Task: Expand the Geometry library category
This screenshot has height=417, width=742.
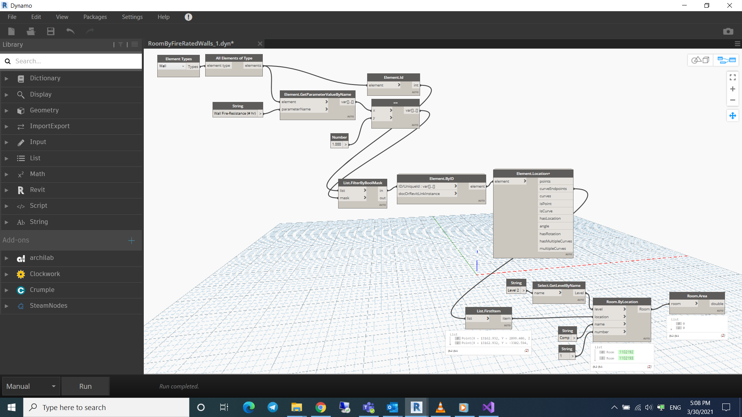Action: pyautogui.click(x=6, y=110)
